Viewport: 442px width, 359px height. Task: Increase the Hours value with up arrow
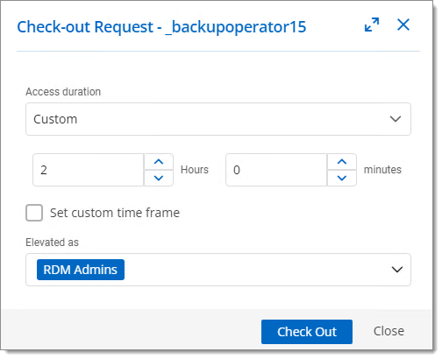click(x=159, y=161)
